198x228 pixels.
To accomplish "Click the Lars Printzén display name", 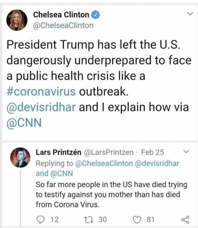I will point(57,152).
